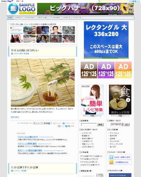The height and width of the screenshot is (177, 141).
Task: Click the magnifier icon in top search bar
Action: [x=99, y=1]
